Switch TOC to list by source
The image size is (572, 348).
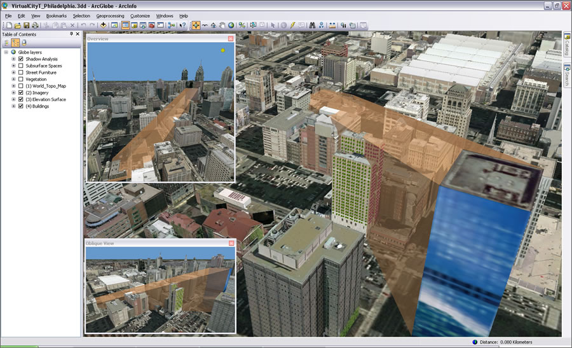click(x=24, y=43)
